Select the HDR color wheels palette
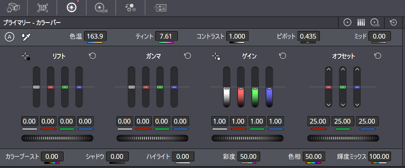This screenshot has width=405, height=168. [x=101, y=8]
